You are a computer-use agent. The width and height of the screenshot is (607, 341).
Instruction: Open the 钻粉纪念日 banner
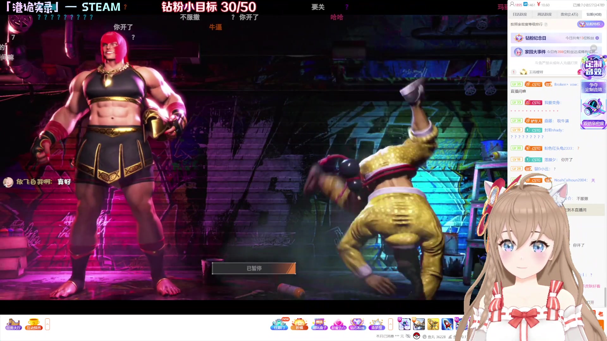click(556, 38)
